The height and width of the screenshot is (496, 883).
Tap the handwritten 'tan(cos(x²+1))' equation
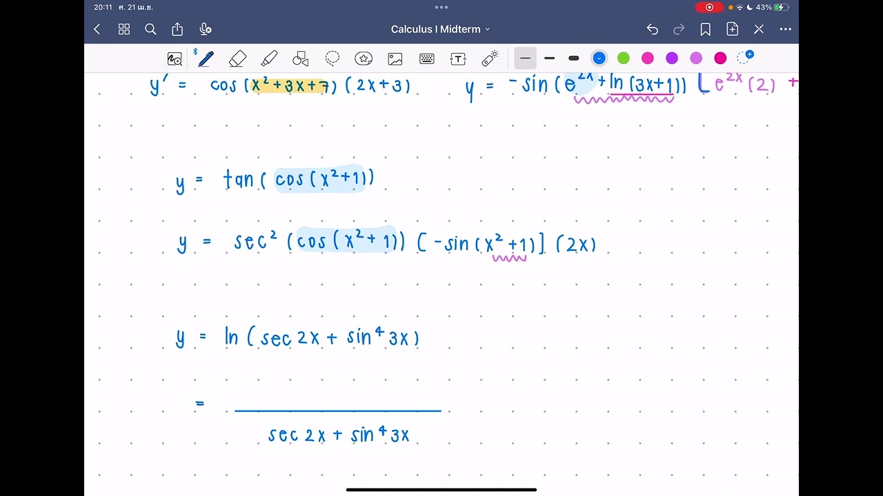click(x=299, y=180)
